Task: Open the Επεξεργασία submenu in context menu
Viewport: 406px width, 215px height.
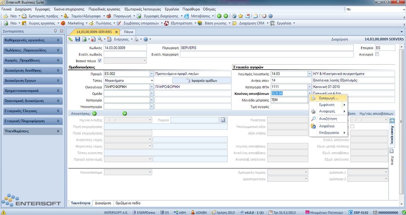Action: click(x=328, y=133)
